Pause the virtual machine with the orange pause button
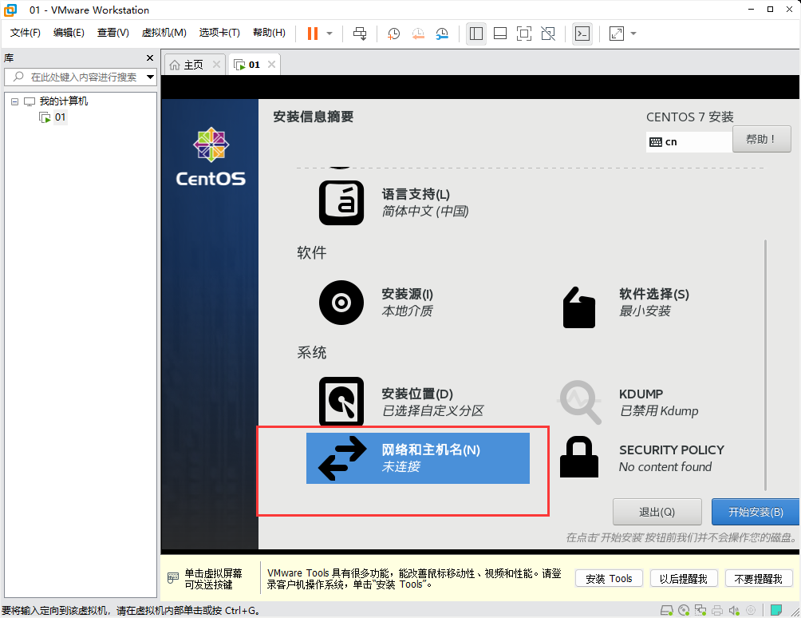The width and height of the screenshot is (801, 618). [x=313, y=34]
